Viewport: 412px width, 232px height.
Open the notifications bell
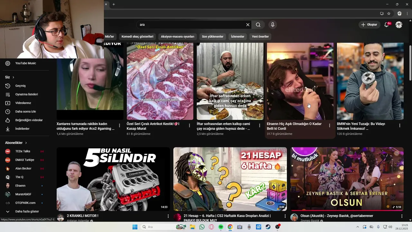pos(387,24)
